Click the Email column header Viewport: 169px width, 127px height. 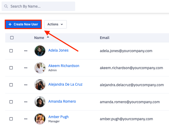pyautogui.click(x=105, y=38)
